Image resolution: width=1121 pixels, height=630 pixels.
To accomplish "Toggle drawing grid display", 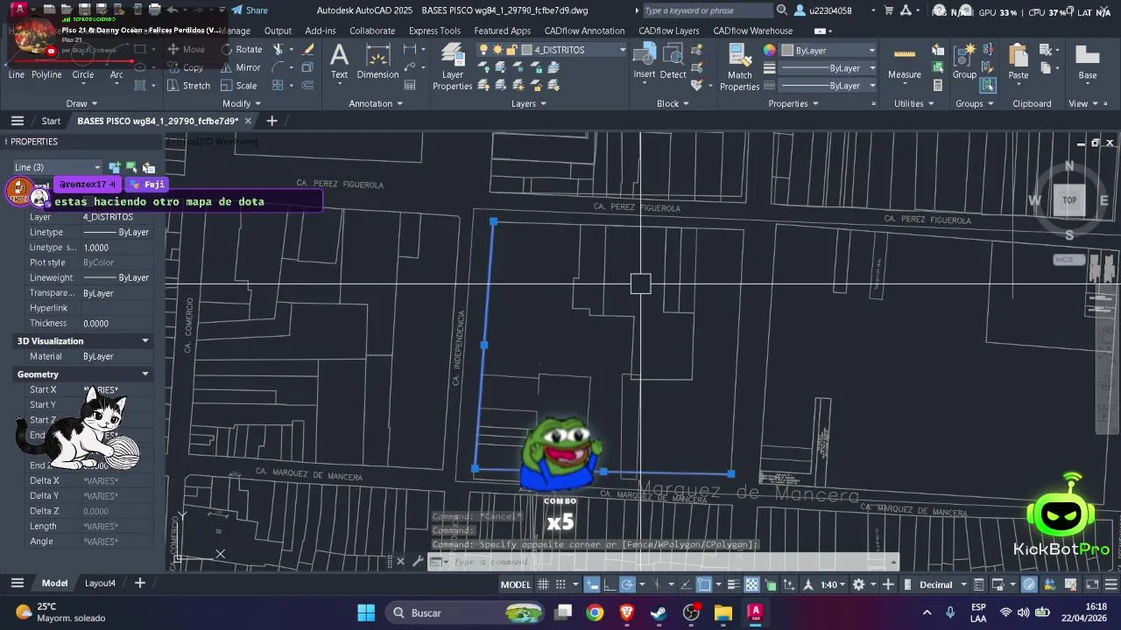I will click(x=543, y=584).
